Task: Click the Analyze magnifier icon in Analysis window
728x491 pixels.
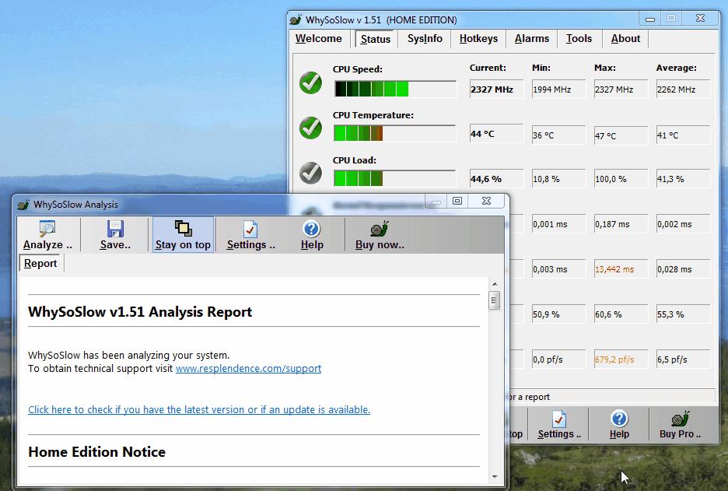Action: 47,229
